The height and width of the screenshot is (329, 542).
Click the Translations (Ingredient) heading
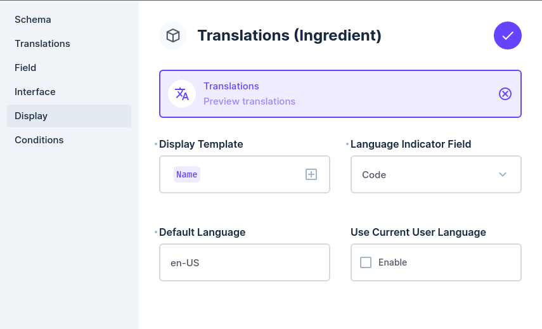tap(289, 35)
